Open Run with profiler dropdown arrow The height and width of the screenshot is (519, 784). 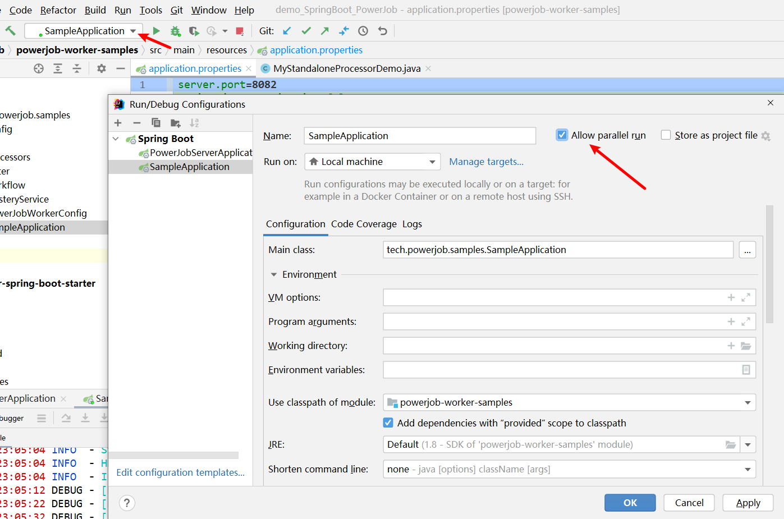(x=225, y=31)
